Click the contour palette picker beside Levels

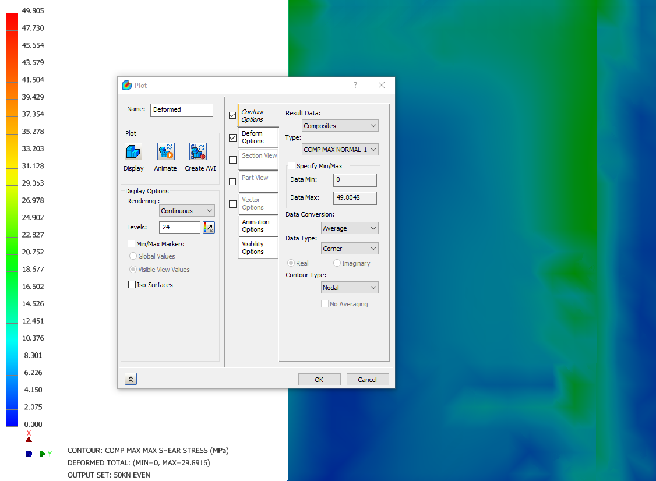[209, 227]
